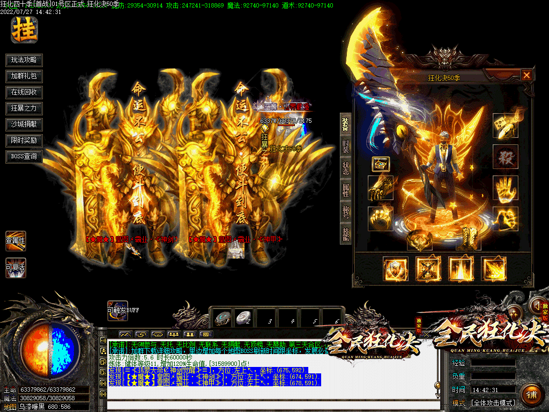
Task: Open the 玩法攻略 guide button
Action: (x=24, y=60)
